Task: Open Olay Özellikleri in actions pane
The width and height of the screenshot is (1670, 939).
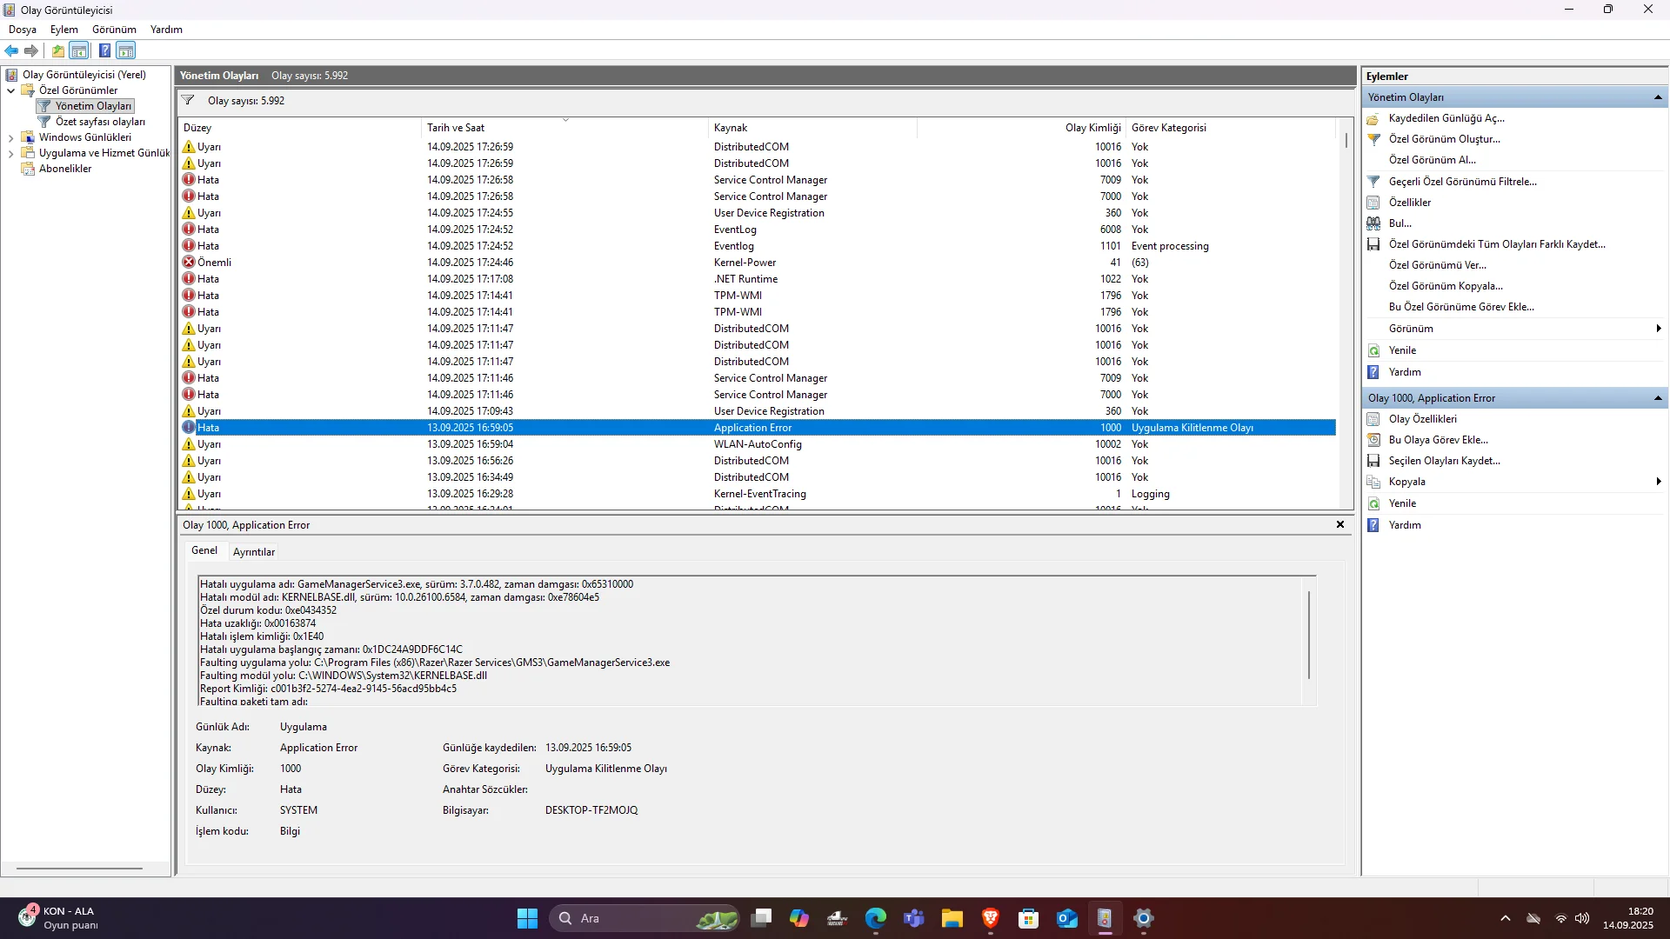Action: coord(1422,419)
